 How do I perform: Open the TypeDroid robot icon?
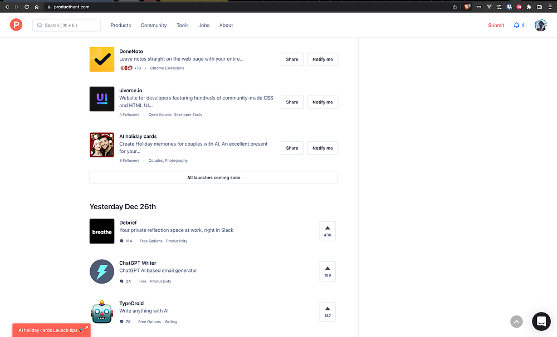point(102,312)
